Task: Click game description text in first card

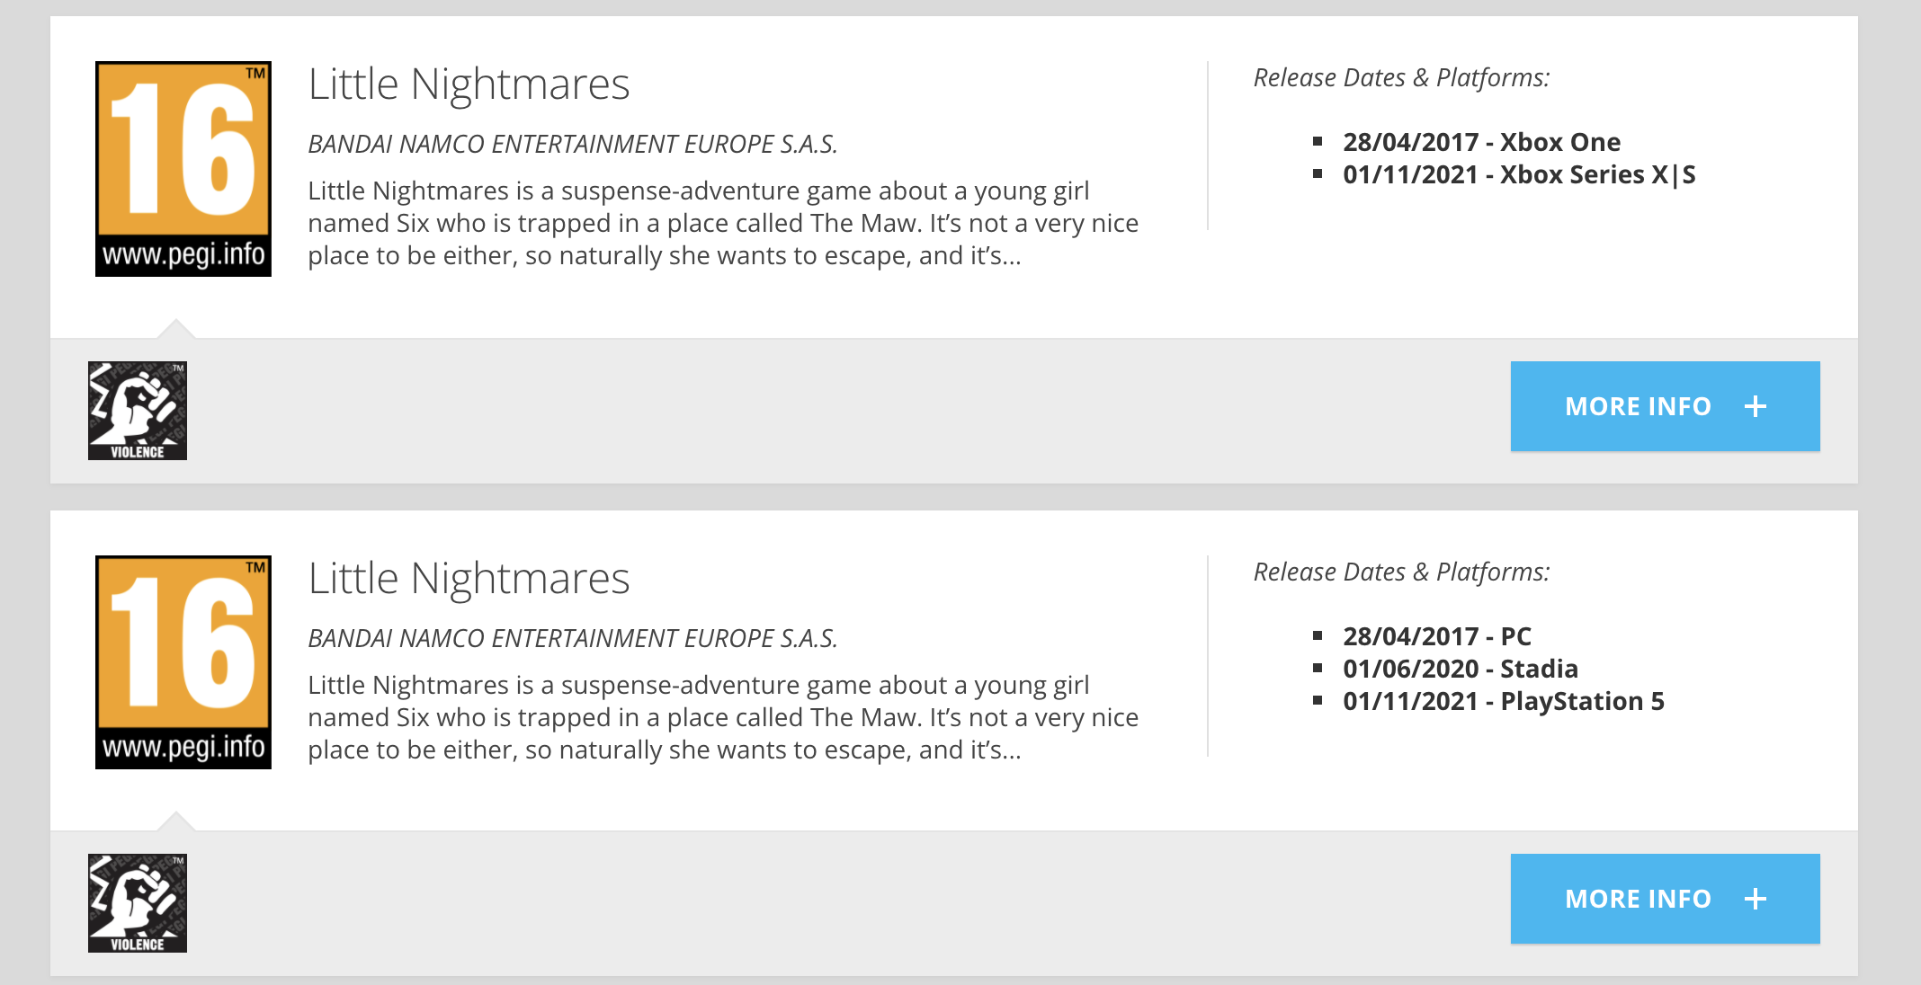Action: (723, 223)
